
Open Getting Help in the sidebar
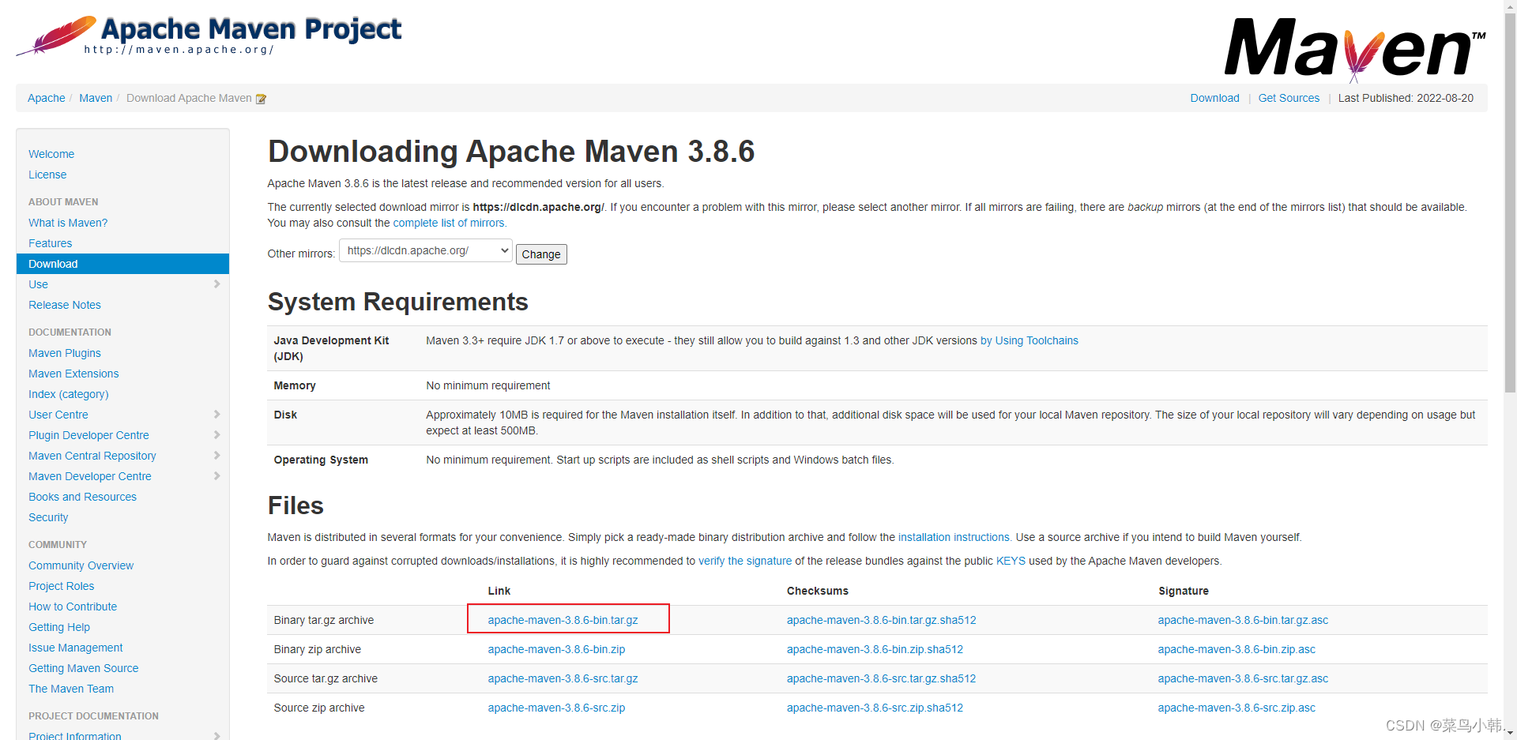click(x=59, y=627)
